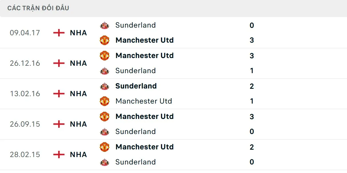Screen dimensions: 347x173
Task: Select the NHA flag icon in the 26.12.16 row
Action: (x=58, y=63)
